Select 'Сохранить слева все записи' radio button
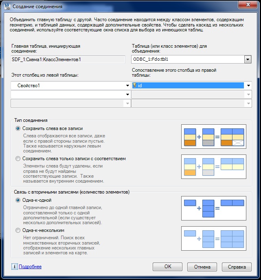 18,128
